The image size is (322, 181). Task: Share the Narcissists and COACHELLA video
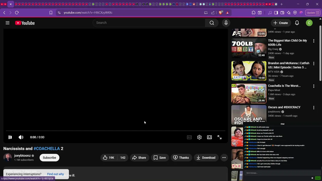(x=139, y=158)
